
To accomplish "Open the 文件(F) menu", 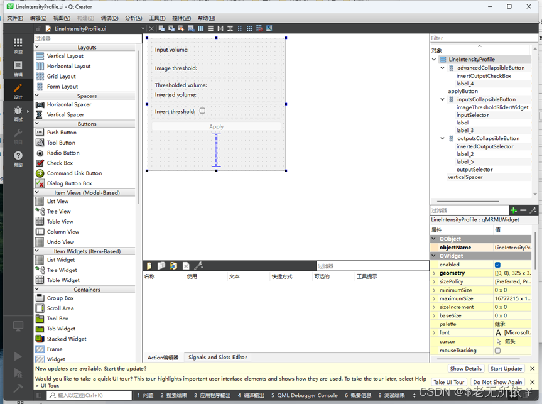I will point(15,18).
